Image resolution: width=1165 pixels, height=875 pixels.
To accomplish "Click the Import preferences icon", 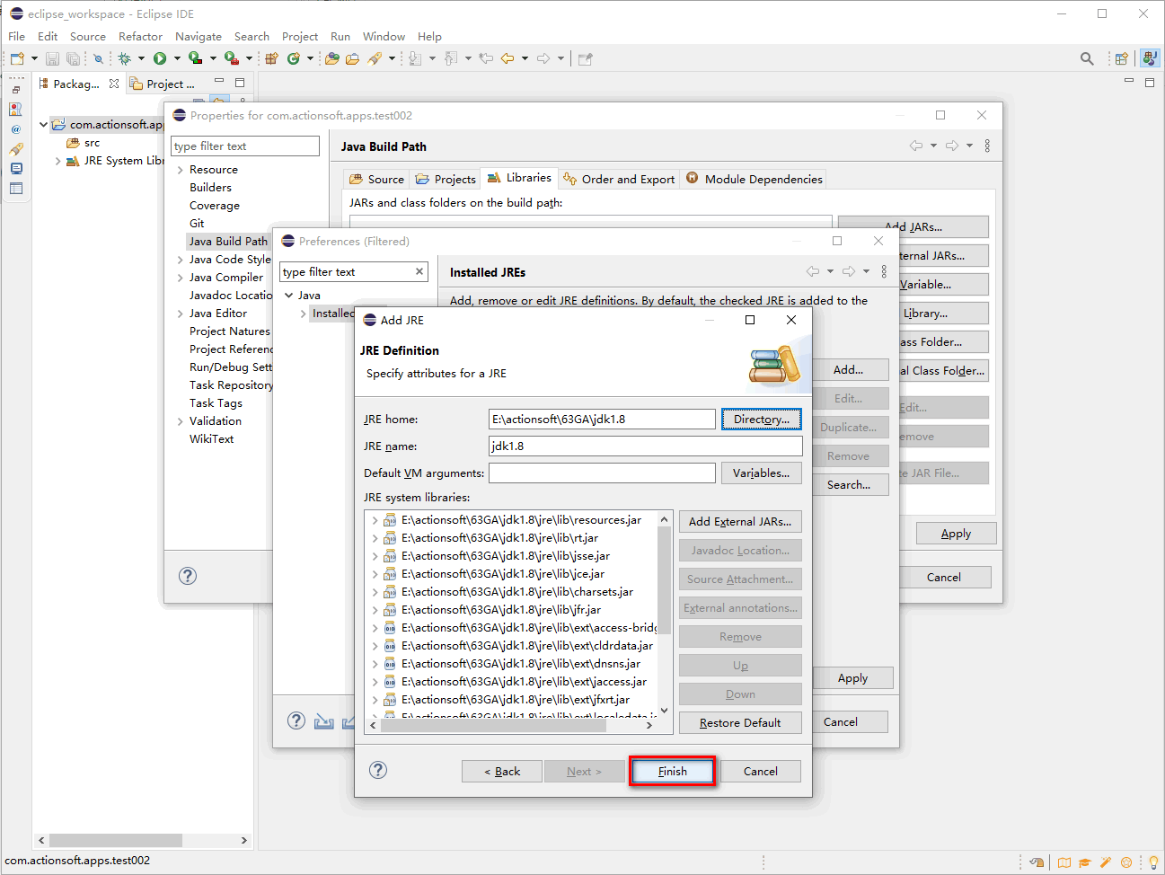I will (x=324, y=721).
